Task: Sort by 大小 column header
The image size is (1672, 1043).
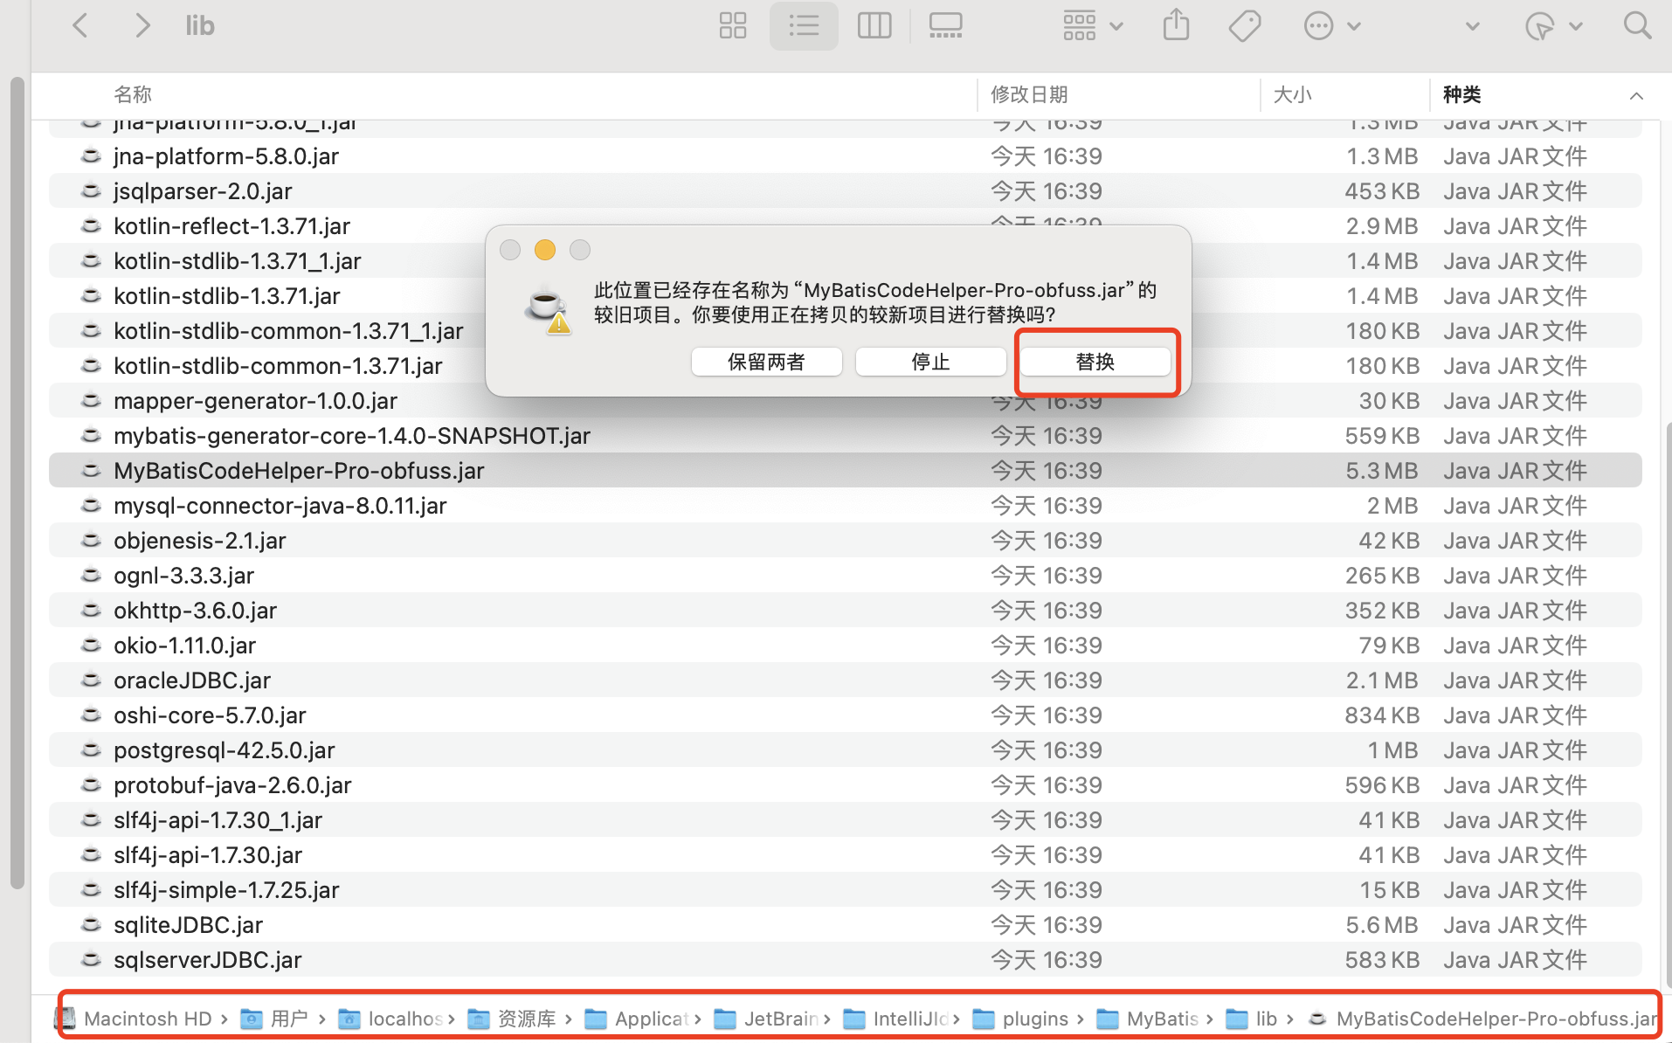Action: pyautogui.click(x=1292, y=94)
